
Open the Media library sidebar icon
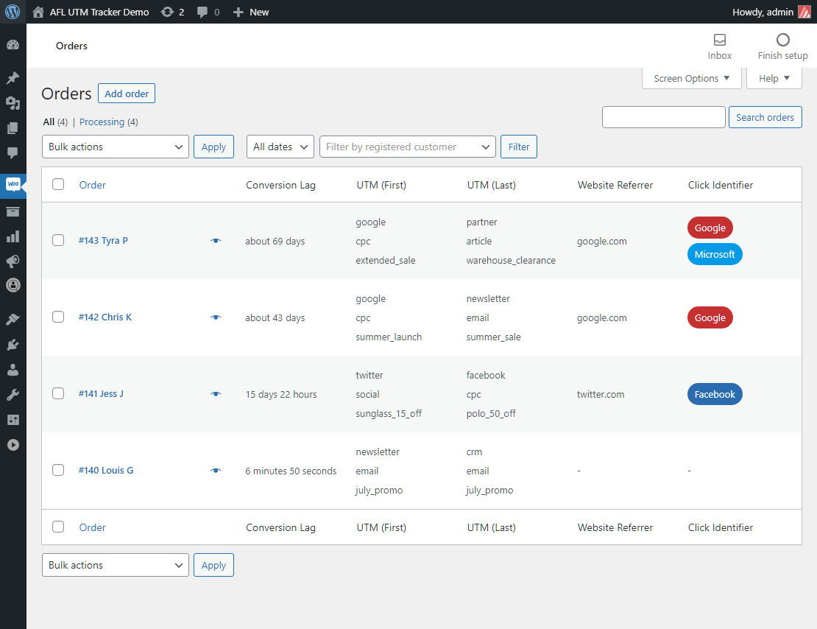coord(13,103)
